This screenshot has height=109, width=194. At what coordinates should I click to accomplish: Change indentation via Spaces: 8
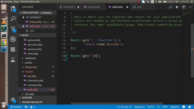[x=139, y=107]
